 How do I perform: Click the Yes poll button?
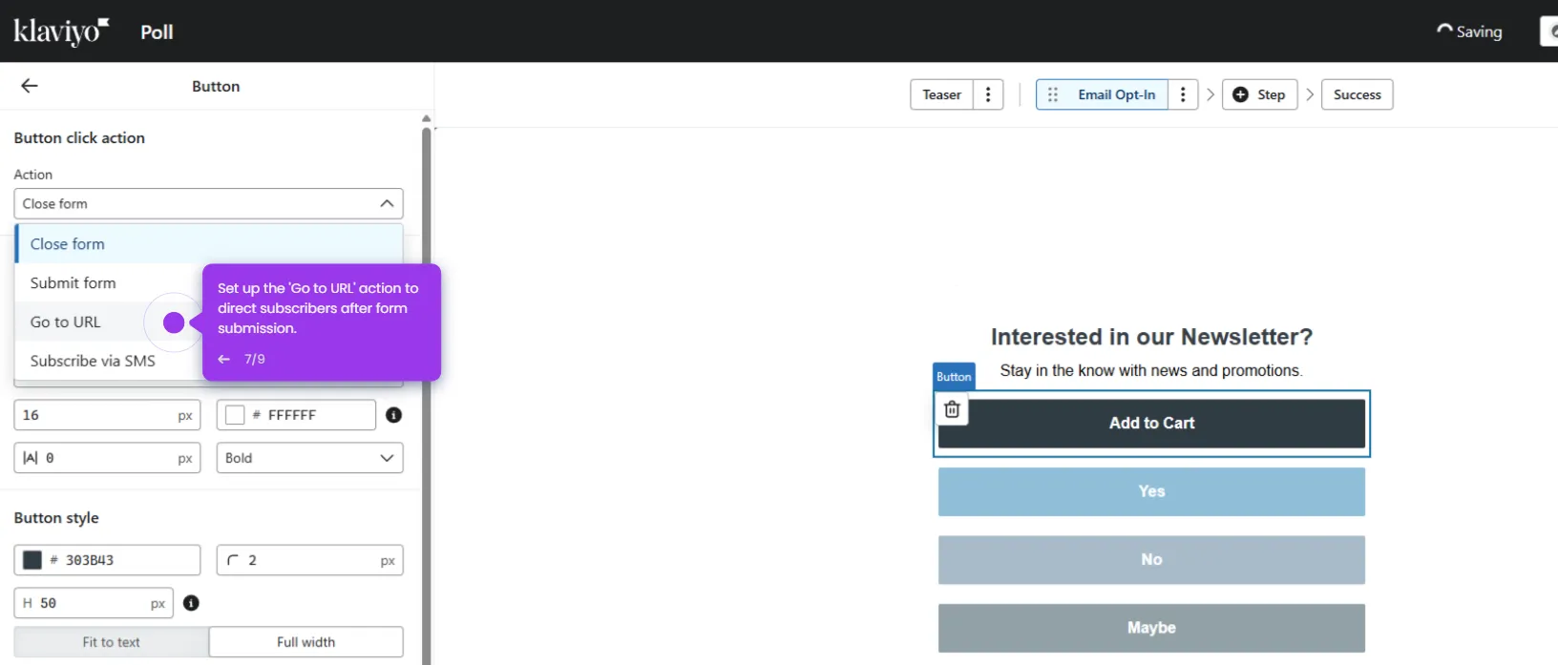1151,491
